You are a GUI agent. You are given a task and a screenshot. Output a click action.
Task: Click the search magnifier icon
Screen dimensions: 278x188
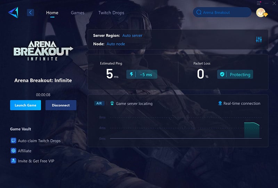click(199, 12)
